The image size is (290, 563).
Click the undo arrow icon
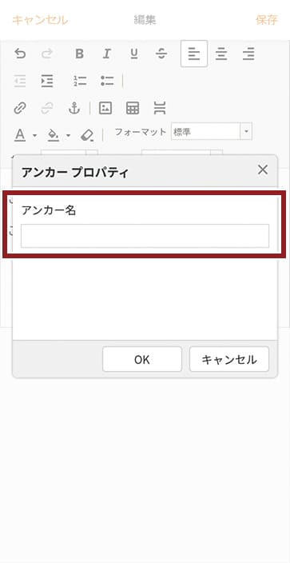click(20, 54)
